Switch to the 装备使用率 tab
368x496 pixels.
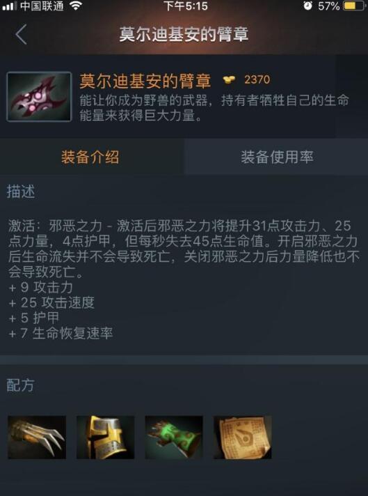pos(277,157)
